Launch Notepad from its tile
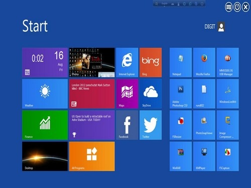Image resolution: width=251 pixels, height=188 pixels. [x=181, y=62]
